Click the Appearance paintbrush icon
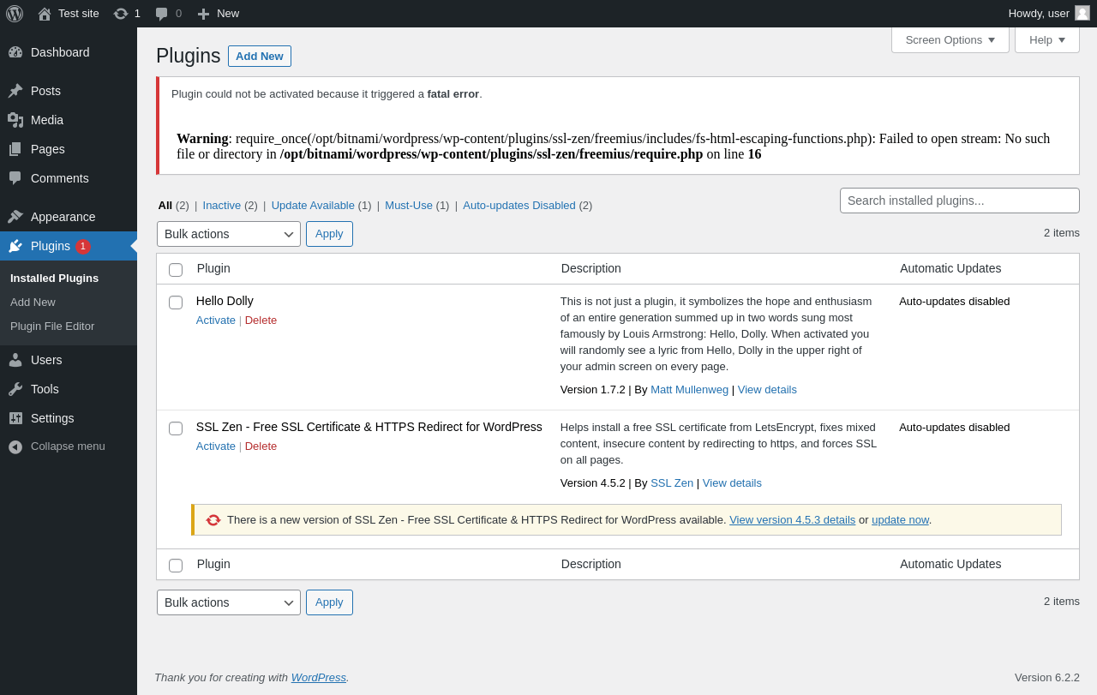 15,217
